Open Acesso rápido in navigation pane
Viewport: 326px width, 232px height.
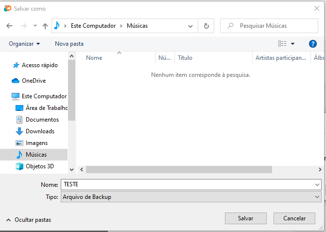point(39,65)
